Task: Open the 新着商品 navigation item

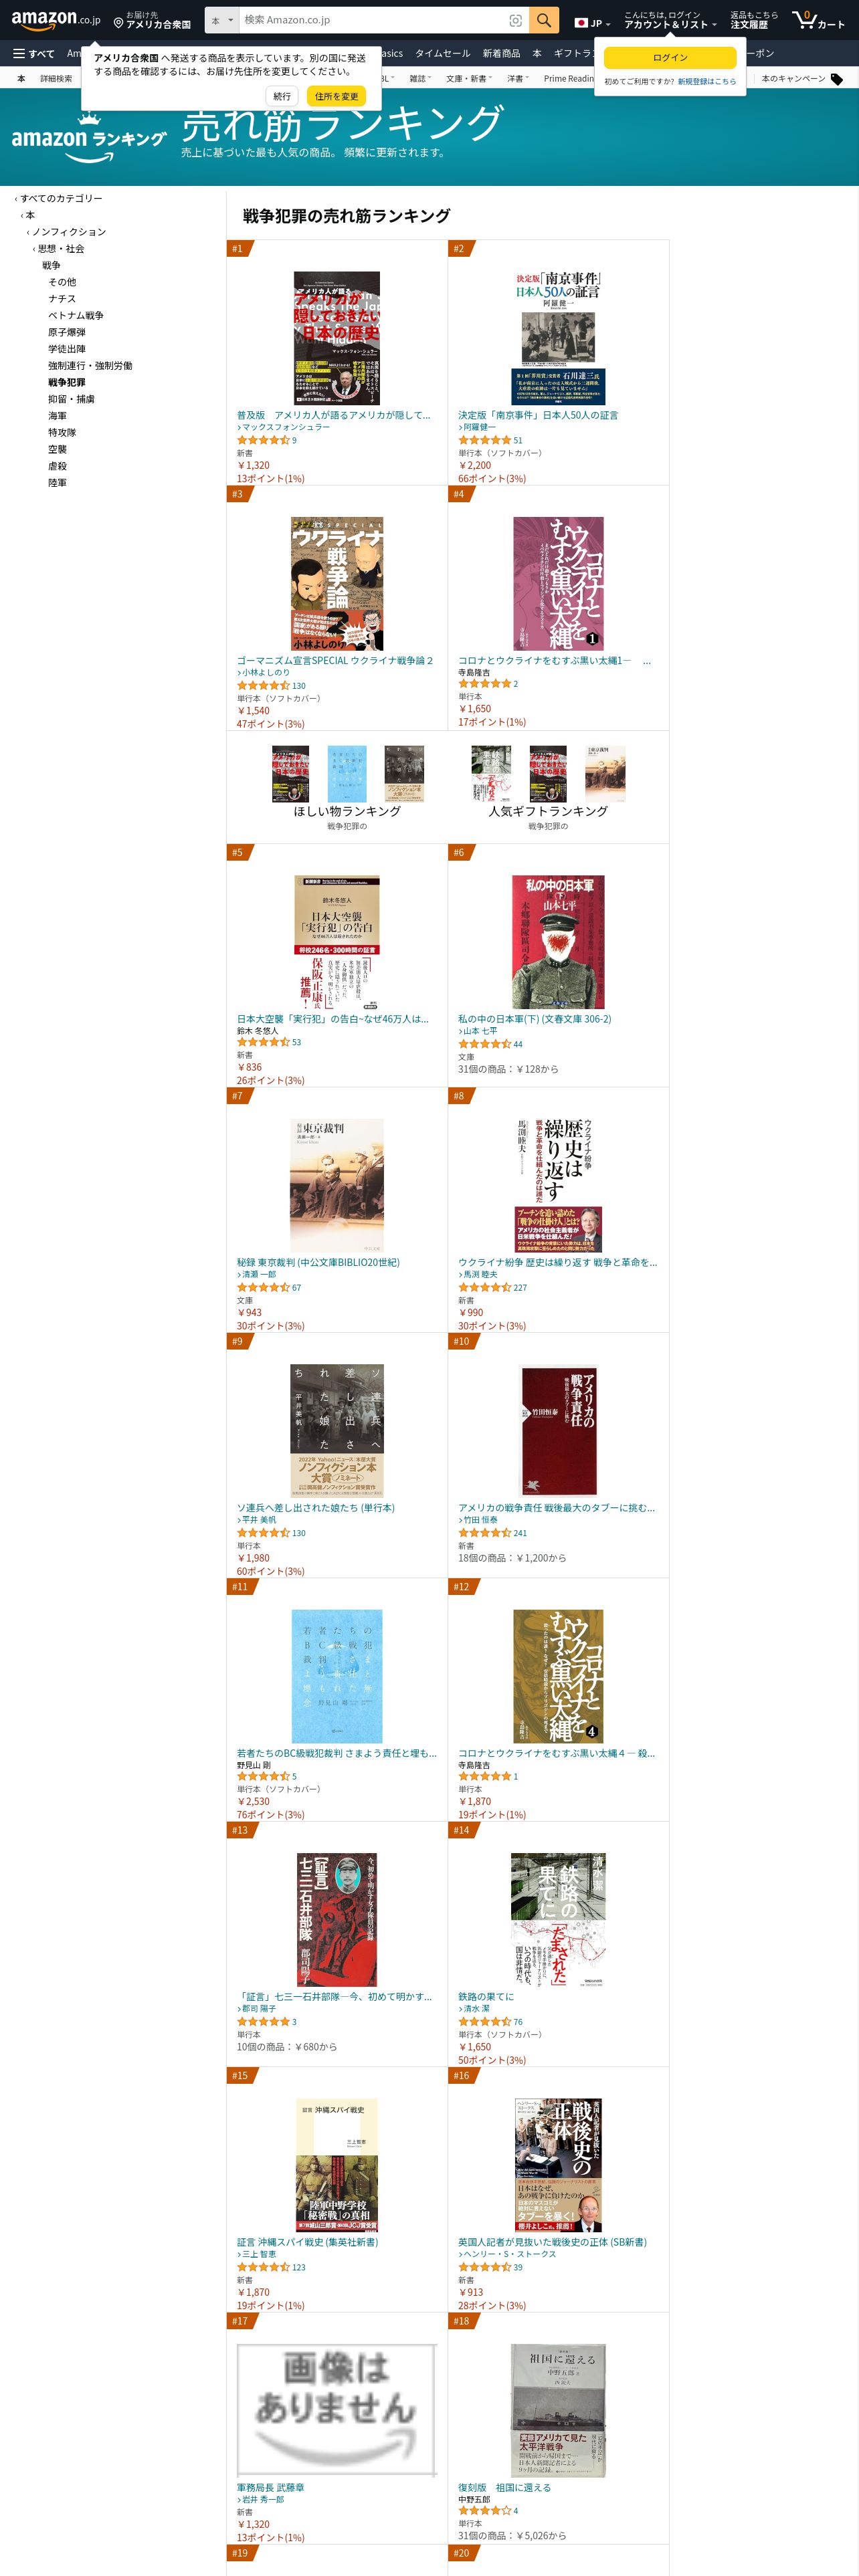Action: (501, 54)
